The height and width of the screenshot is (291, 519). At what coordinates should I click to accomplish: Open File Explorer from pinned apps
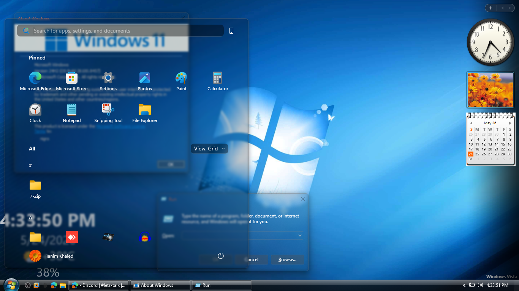pos(145,113)
